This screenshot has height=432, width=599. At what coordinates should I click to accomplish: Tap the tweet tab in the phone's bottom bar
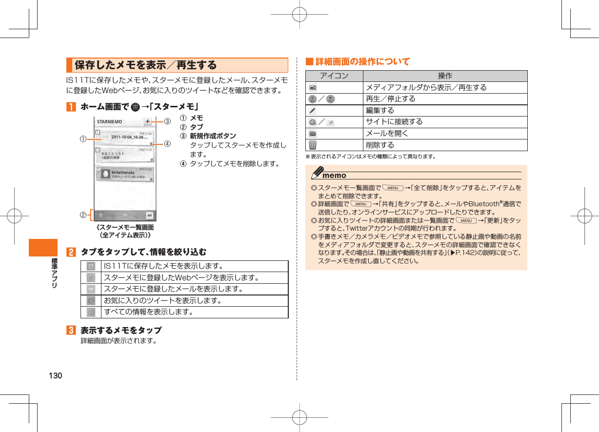[x=137, y=215]
